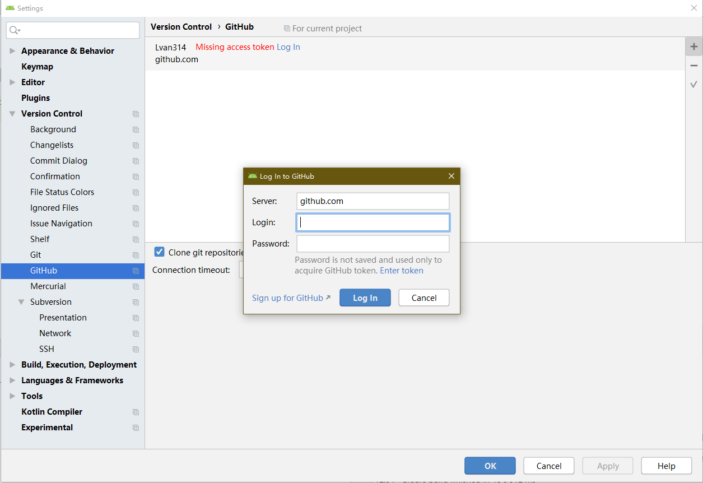The width and height of the screenshot is (703, 483).
Task: Select GitHub in the settings tree
Action: tap(73, 271)
